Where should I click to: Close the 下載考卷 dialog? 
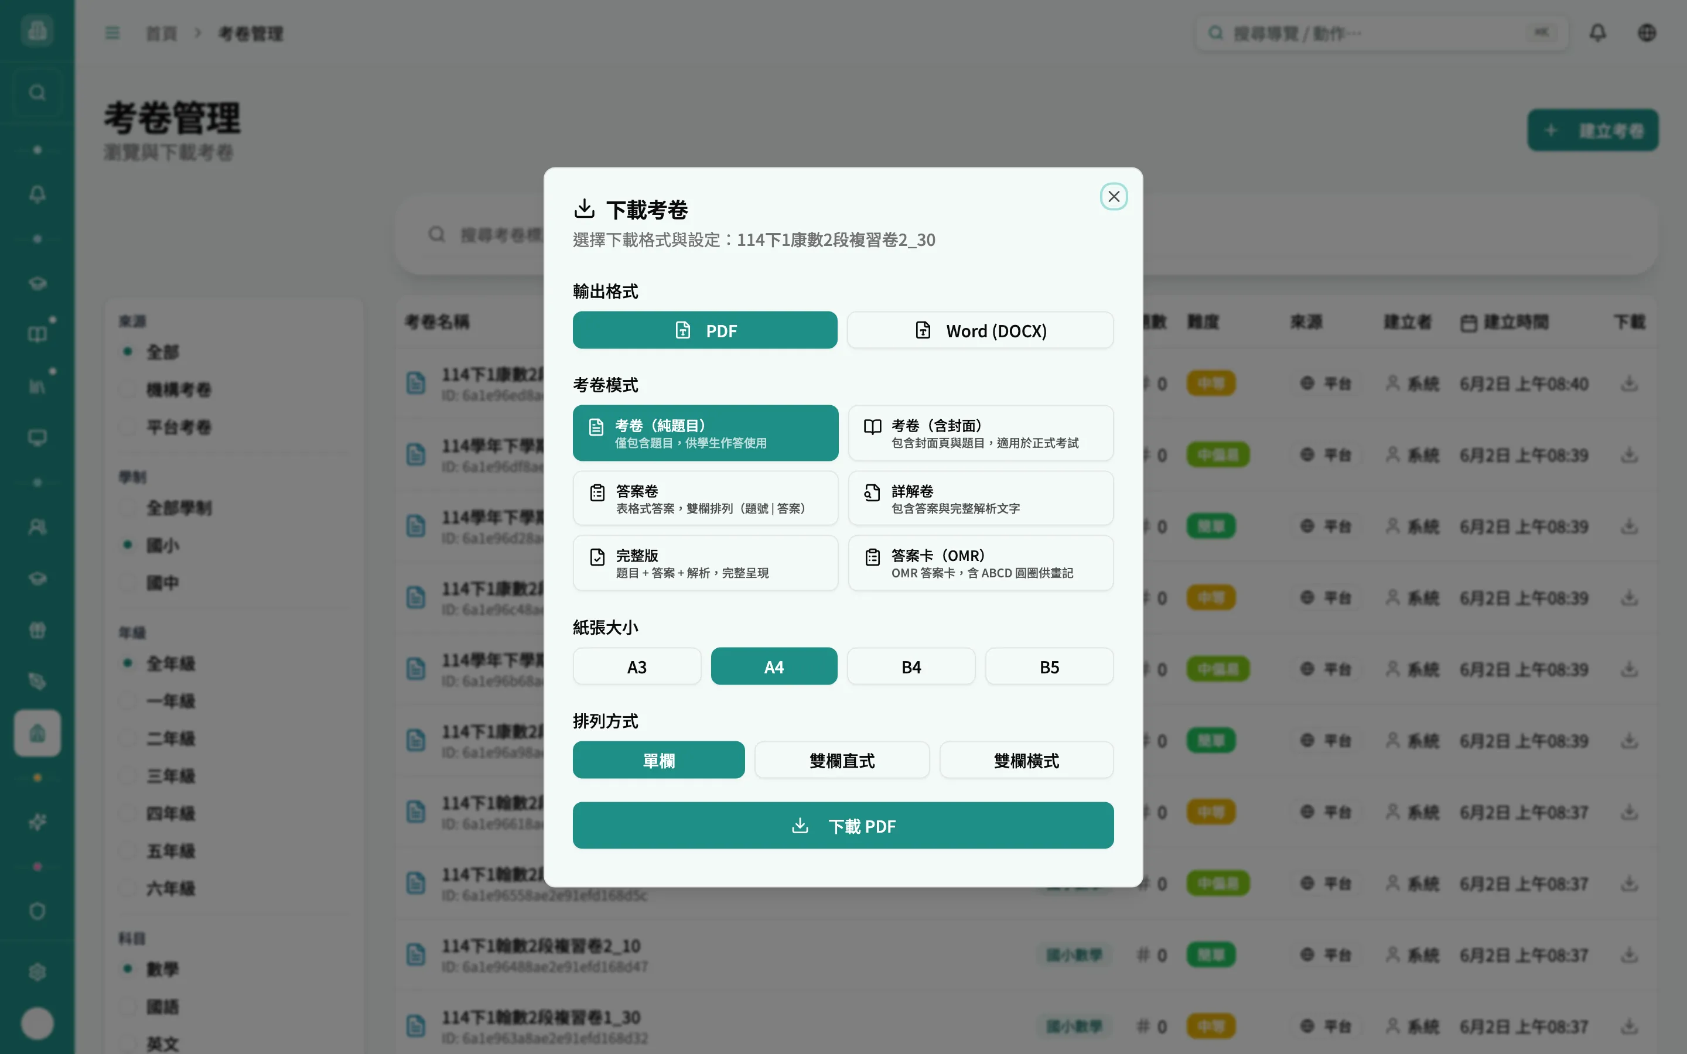1114,197
